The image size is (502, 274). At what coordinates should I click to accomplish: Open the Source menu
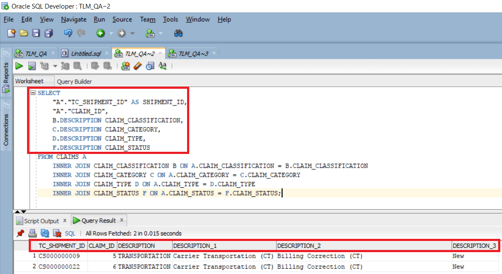pyautogui.click(x=122, y=20)
